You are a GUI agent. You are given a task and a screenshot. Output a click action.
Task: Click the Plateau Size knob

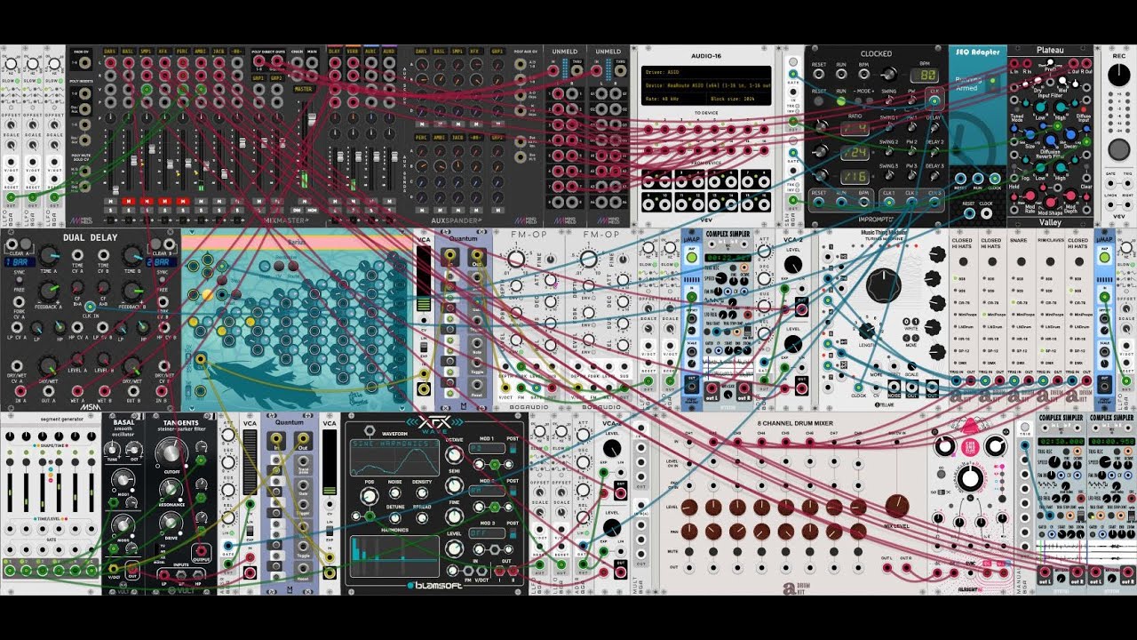click(x=1030, y=134)
